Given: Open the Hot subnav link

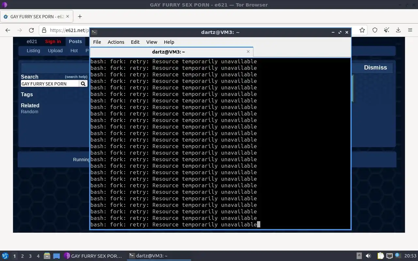Looking at the screenshot, I should tap(74, 51).
